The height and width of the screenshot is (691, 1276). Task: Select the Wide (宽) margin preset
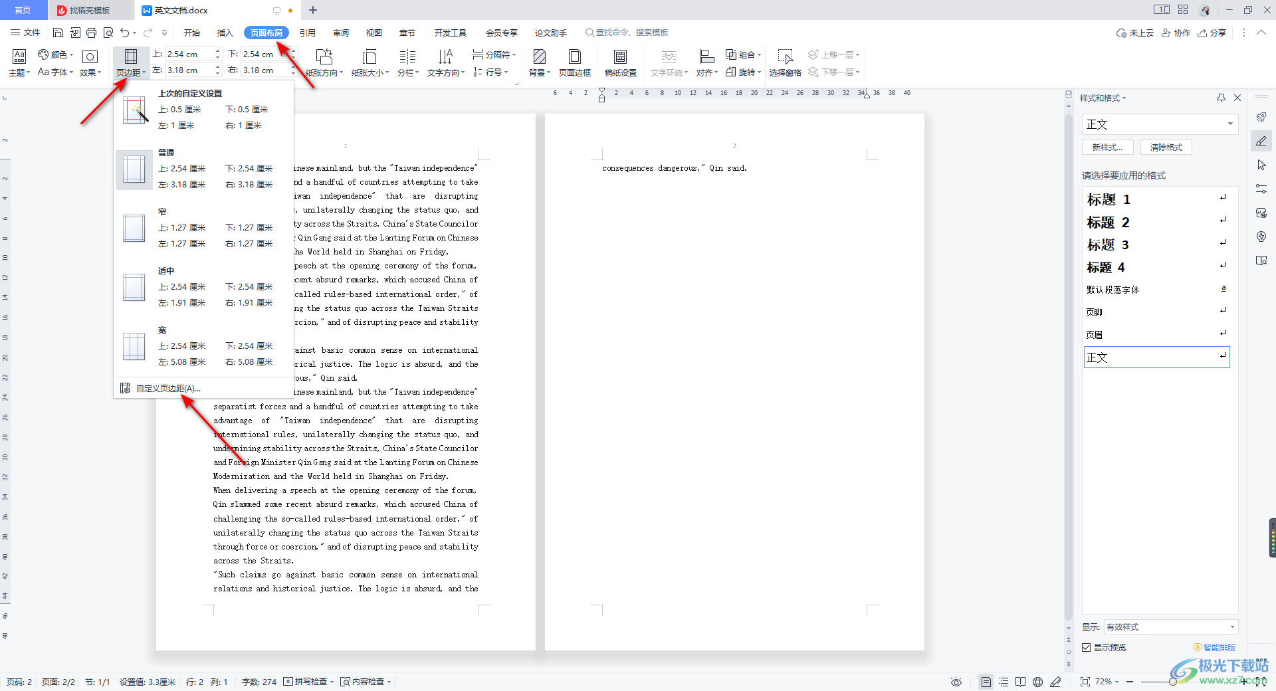click(203, 346)
